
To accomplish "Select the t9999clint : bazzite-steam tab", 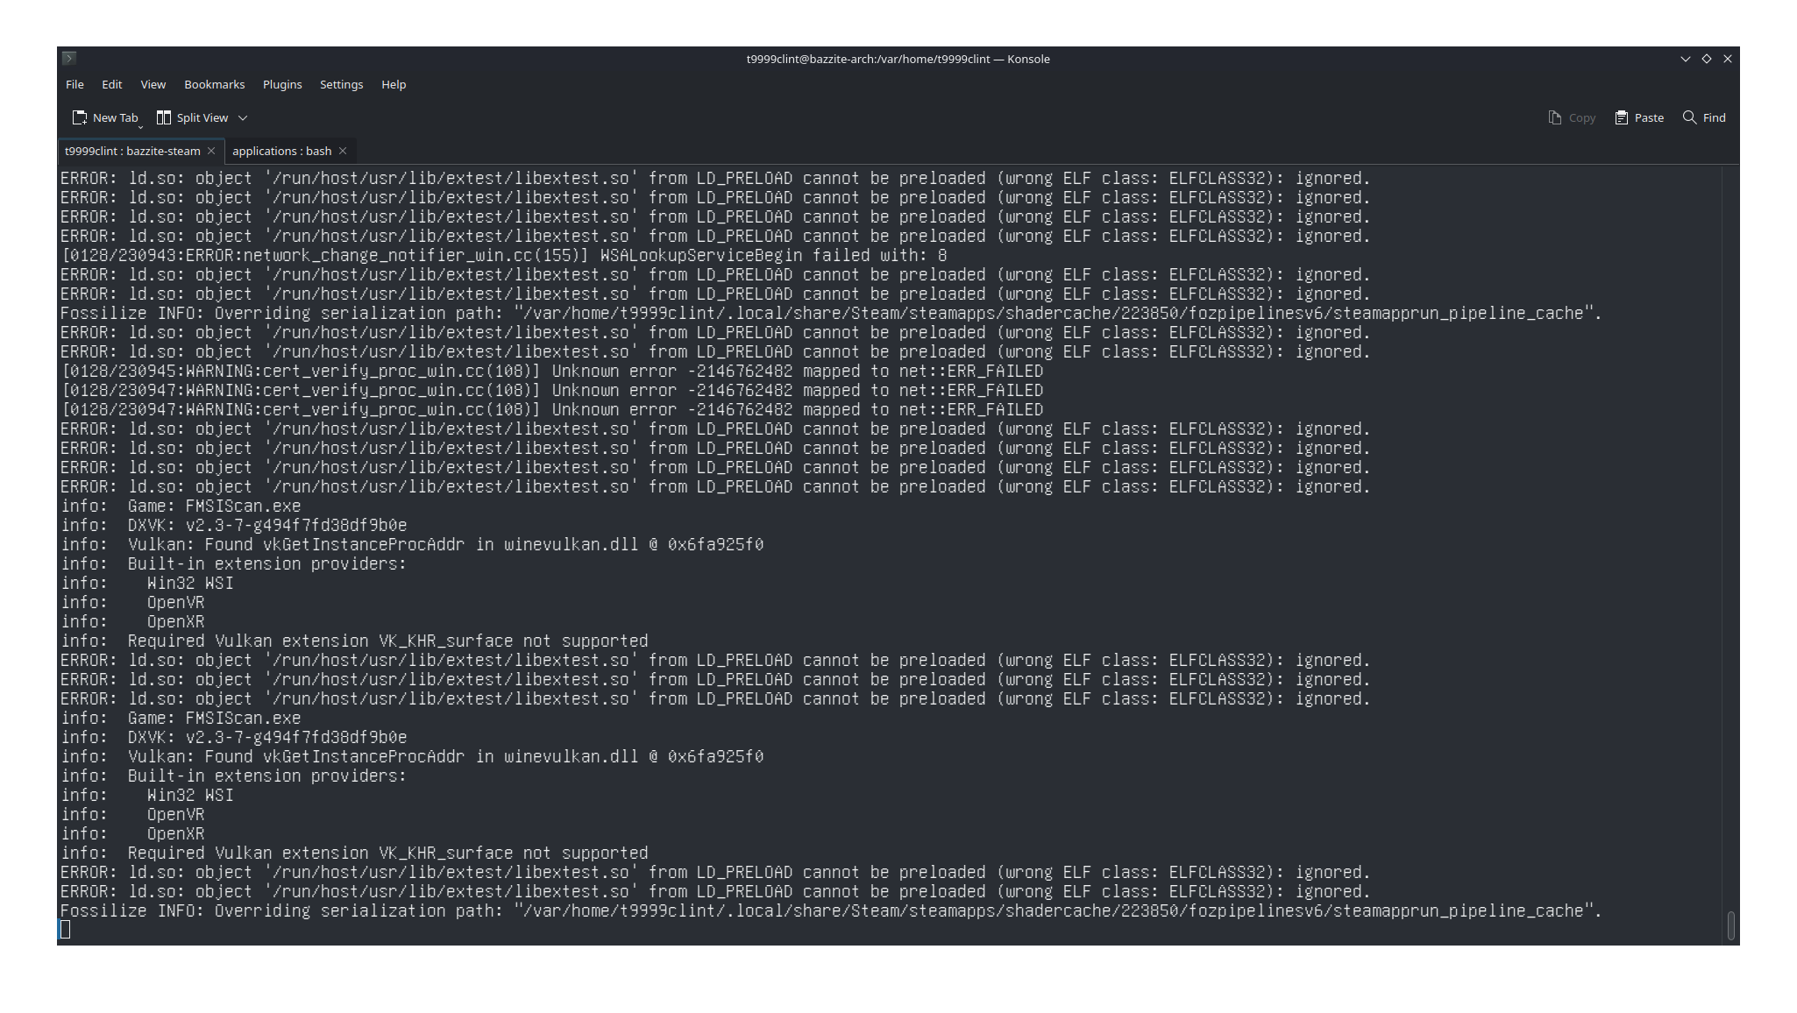I will (131, 150).
